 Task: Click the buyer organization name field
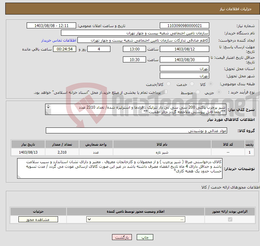pos(135,33)
